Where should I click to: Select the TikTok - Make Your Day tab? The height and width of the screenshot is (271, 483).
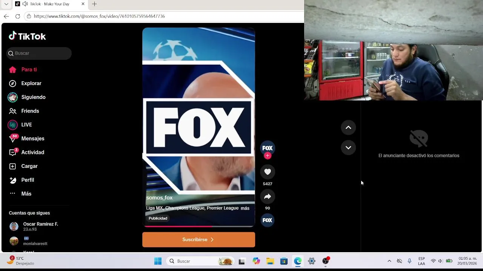51,4
